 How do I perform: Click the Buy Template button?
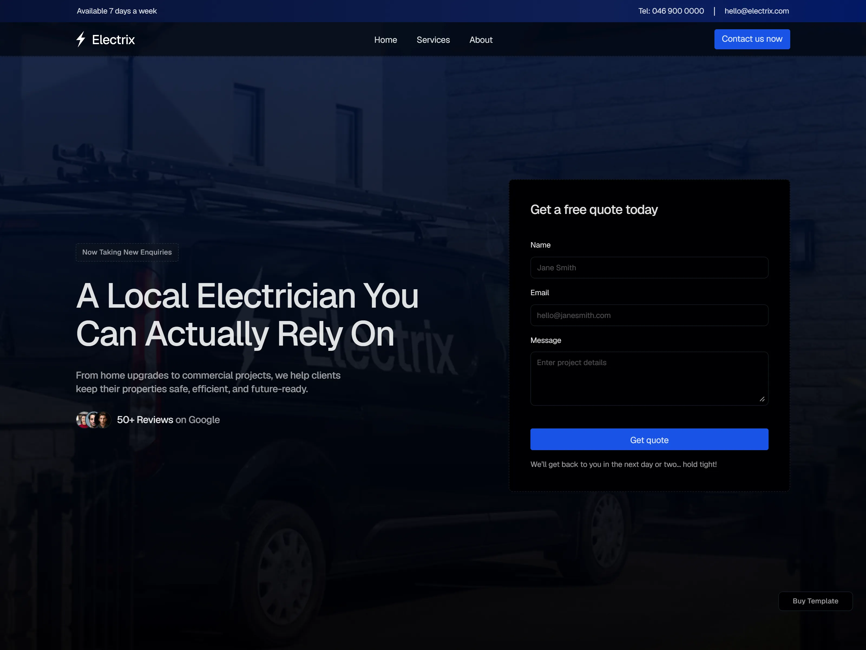pos(815,601)
